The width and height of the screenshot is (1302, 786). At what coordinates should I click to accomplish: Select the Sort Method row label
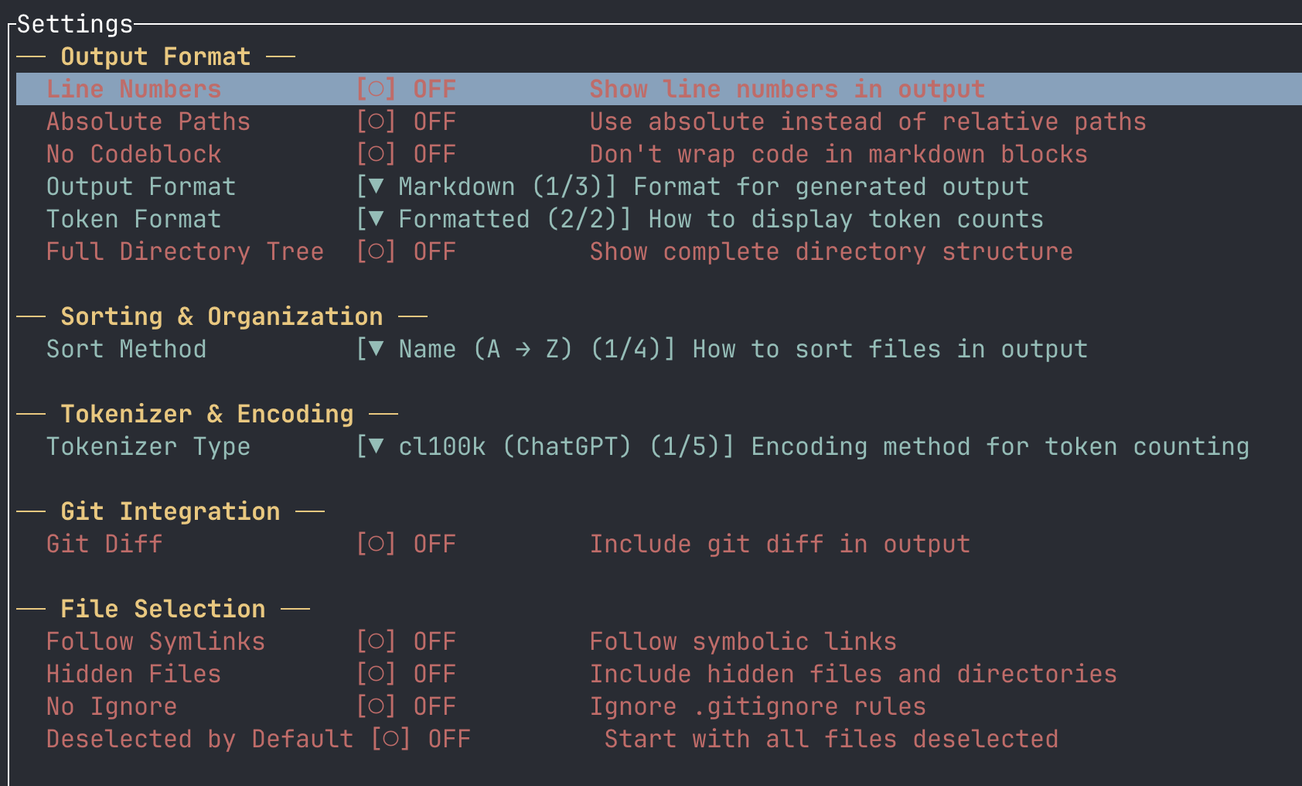pyautogui.click(x=127, y=349)
